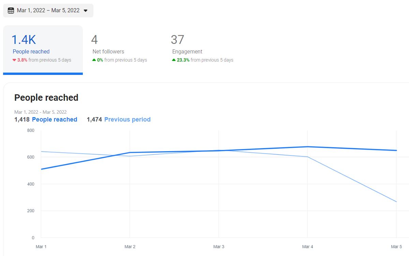Click previous period line end at Mar 5

click(396, 202)
